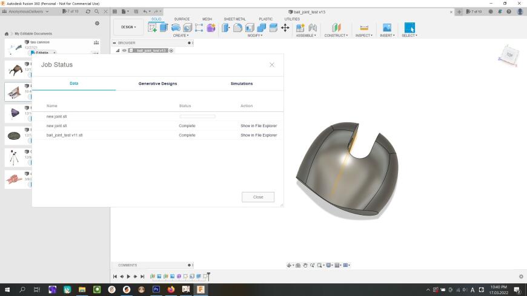The width and height of the screenshot is (527, 296).
Task: Open the Generative Designs tab
Action: 157,84
